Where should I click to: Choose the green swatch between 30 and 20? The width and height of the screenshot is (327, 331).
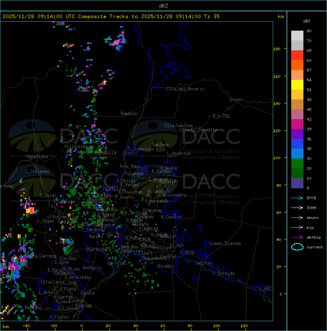[x=297, y=164]
